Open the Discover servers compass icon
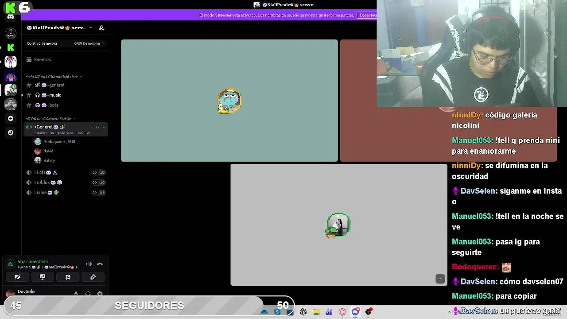Viewport: 567px width, 319px height. click(11, 132)
